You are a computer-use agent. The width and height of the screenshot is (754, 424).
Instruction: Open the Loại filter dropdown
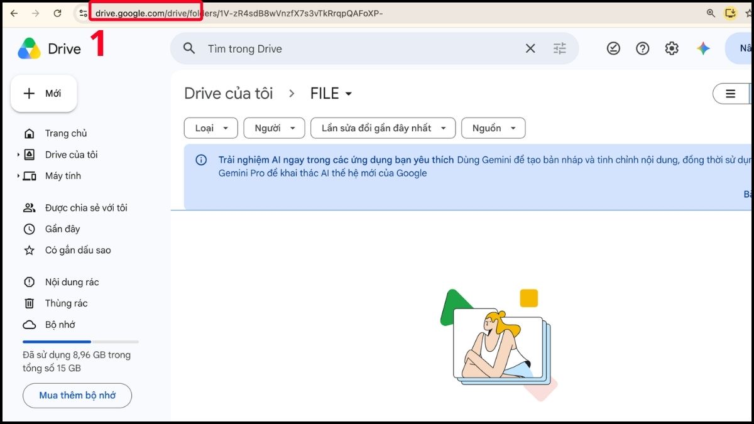coord(210,128)
